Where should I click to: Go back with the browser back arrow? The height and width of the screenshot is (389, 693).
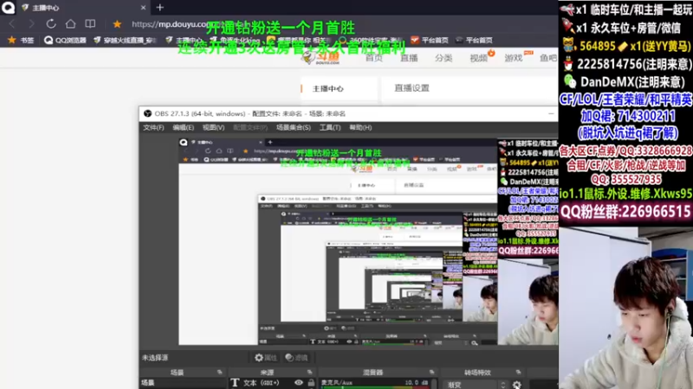(x=12, y=24)
